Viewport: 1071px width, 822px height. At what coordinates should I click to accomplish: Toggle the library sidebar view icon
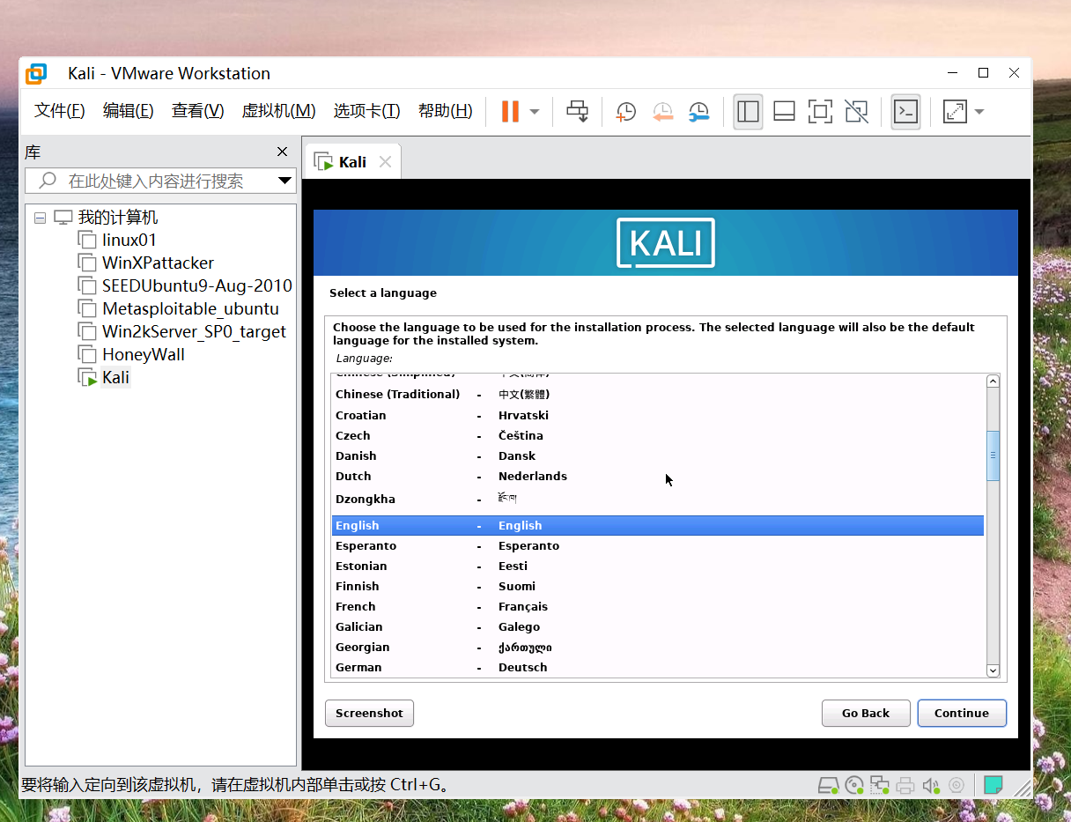coord(748,111)
